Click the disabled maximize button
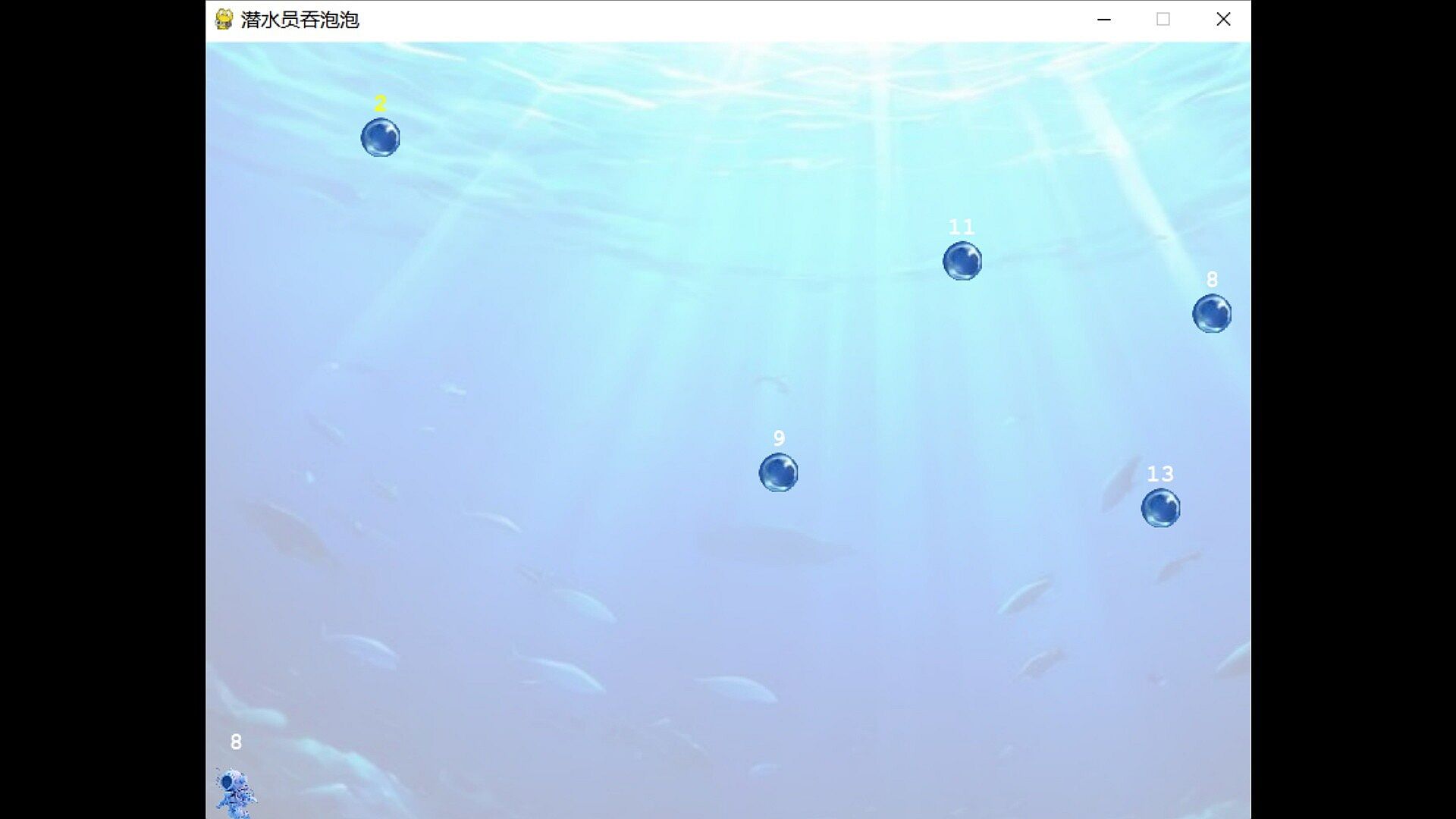This screenshot has width=1456, height=819. [1163, 20]
